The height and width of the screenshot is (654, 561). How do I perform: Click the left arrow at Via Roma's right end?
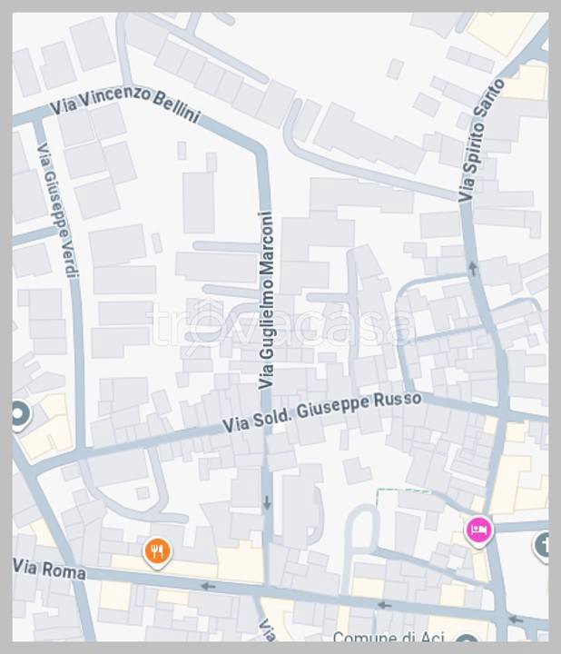click(x=516, y=619)
